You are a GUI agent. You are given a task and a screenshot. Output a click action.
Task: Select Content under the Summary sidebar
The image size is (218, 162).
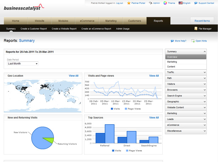(171, 66)
